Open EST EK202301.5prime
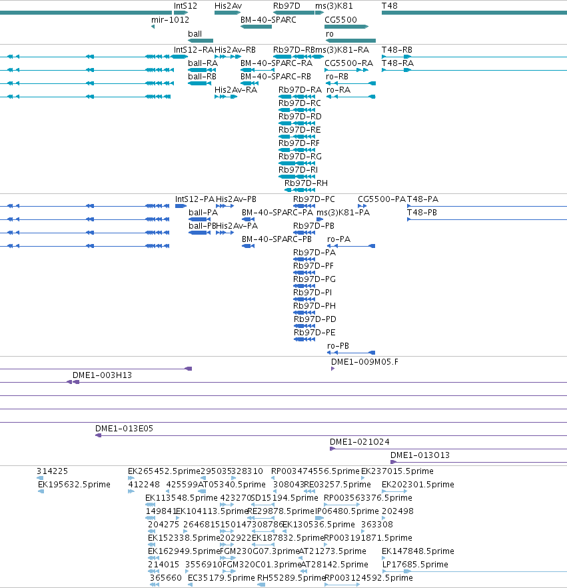Image resolution: width=567 pixels, height=588 pixels. point(418,485)
